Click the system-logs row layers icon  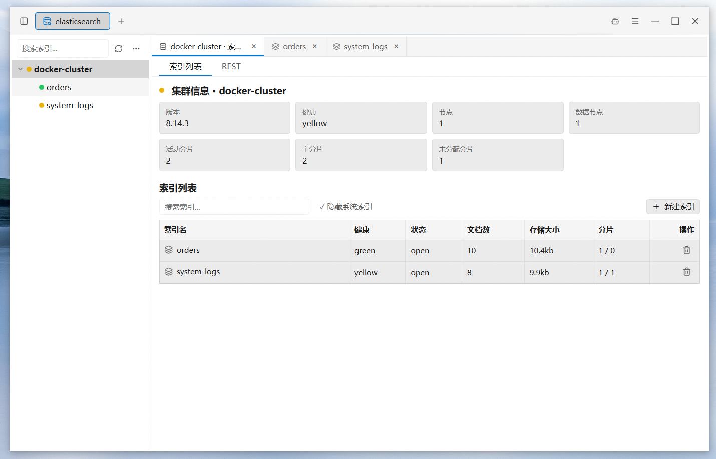pyautogui.click(x=169, y=271)
